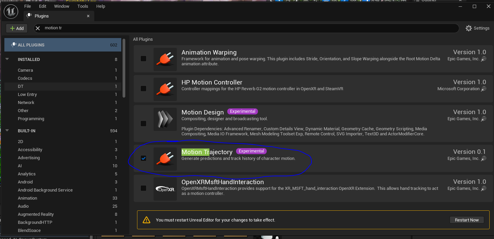Click the Motion Design chevrons icon
494x239 pixels.
pyautogui.click(x=165, y=119)
